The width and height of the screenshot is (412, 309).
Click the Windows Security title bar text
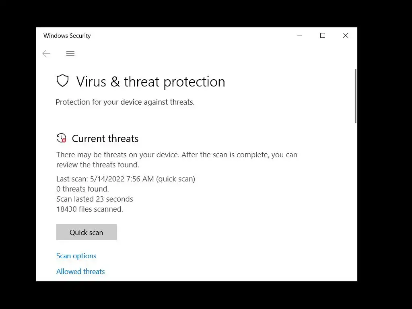click(x=67, y=36)
